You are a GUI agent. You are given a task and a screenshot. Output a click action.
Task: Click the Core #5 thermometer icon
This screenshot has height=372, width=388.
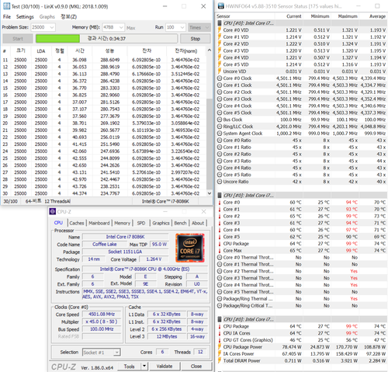220,237
